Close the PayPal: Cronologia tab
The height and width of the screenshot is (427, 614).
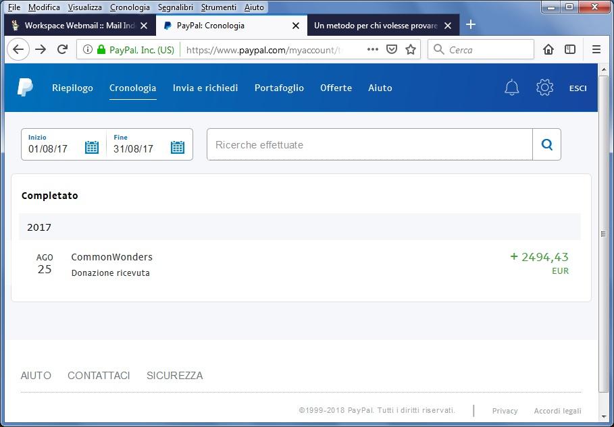point(296,26)
